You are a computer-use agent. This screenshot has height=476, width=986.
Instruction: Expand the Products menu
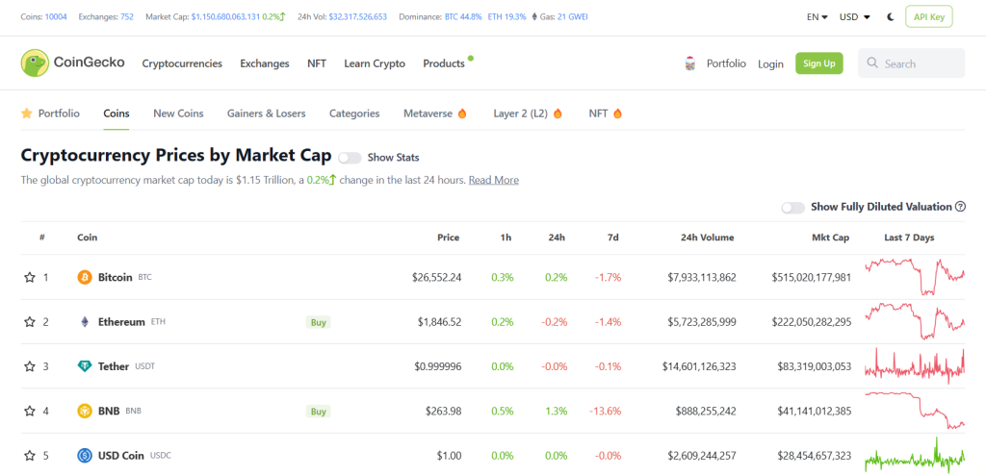point(444,63)
